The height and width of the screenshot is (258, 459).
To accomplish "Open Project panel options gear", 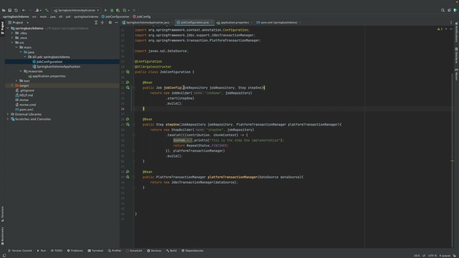I will tap(110, 23).
